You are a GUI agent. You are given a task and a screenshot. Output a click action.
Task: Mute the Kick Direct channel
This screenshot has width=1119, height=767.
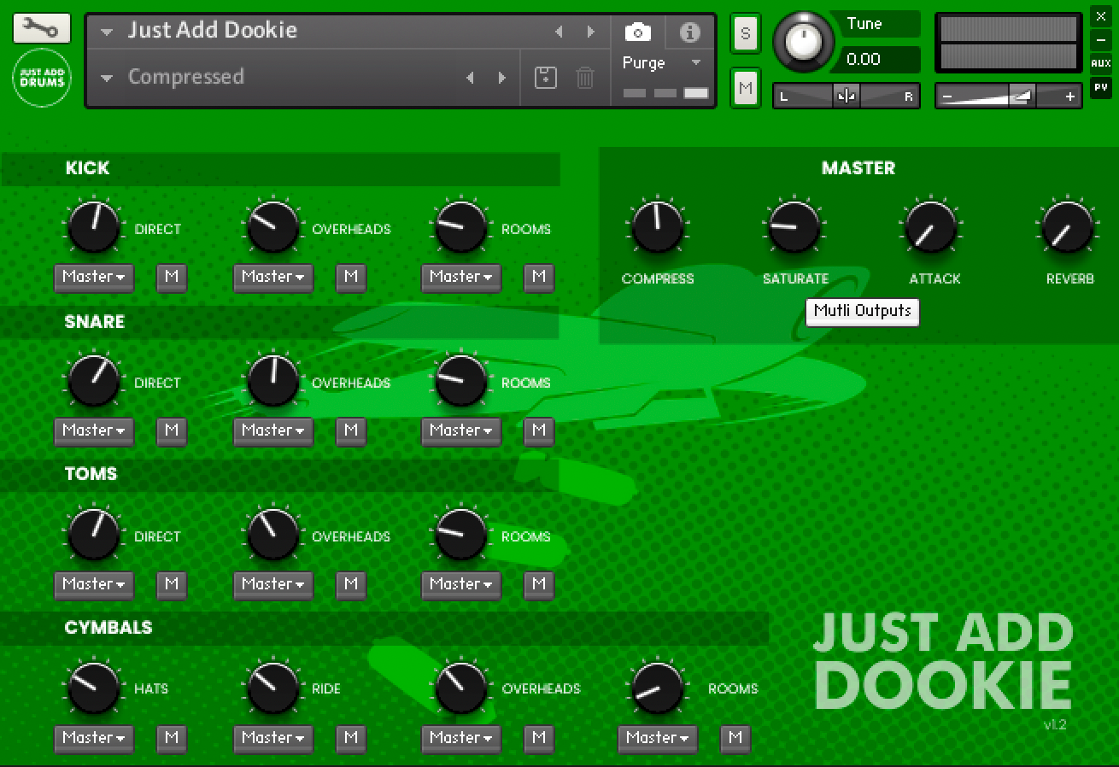pyautogui.click(x=172, y=277)
